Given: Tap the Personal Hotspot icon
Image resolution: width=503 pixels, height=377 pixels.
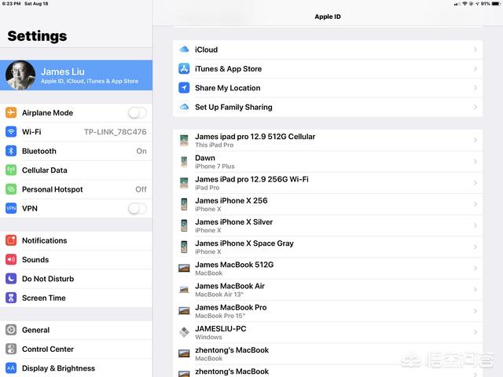Looking at the screenshot, I should [x=11, y=189].
